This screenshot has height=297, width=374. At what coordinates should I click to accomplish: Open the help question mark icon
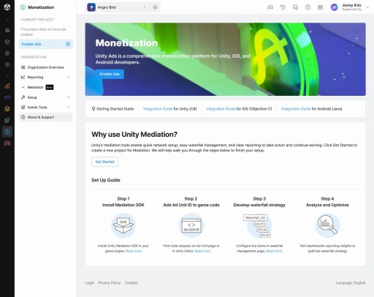[x=308, y=7]
